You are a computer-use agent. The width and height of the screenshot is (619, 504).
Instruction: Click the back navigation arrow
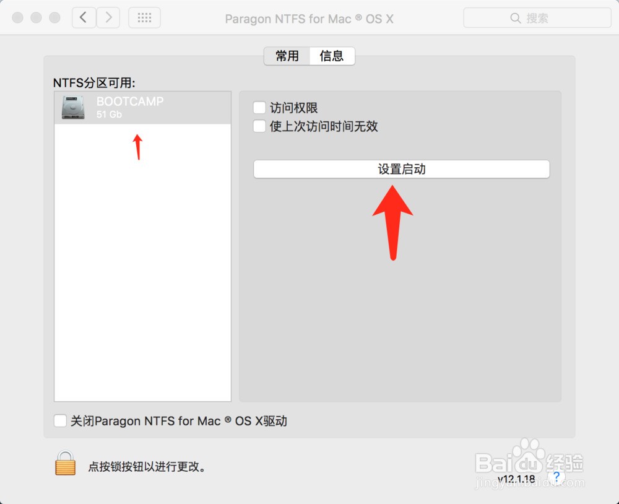pyautogui.click(x=84, y=17)
